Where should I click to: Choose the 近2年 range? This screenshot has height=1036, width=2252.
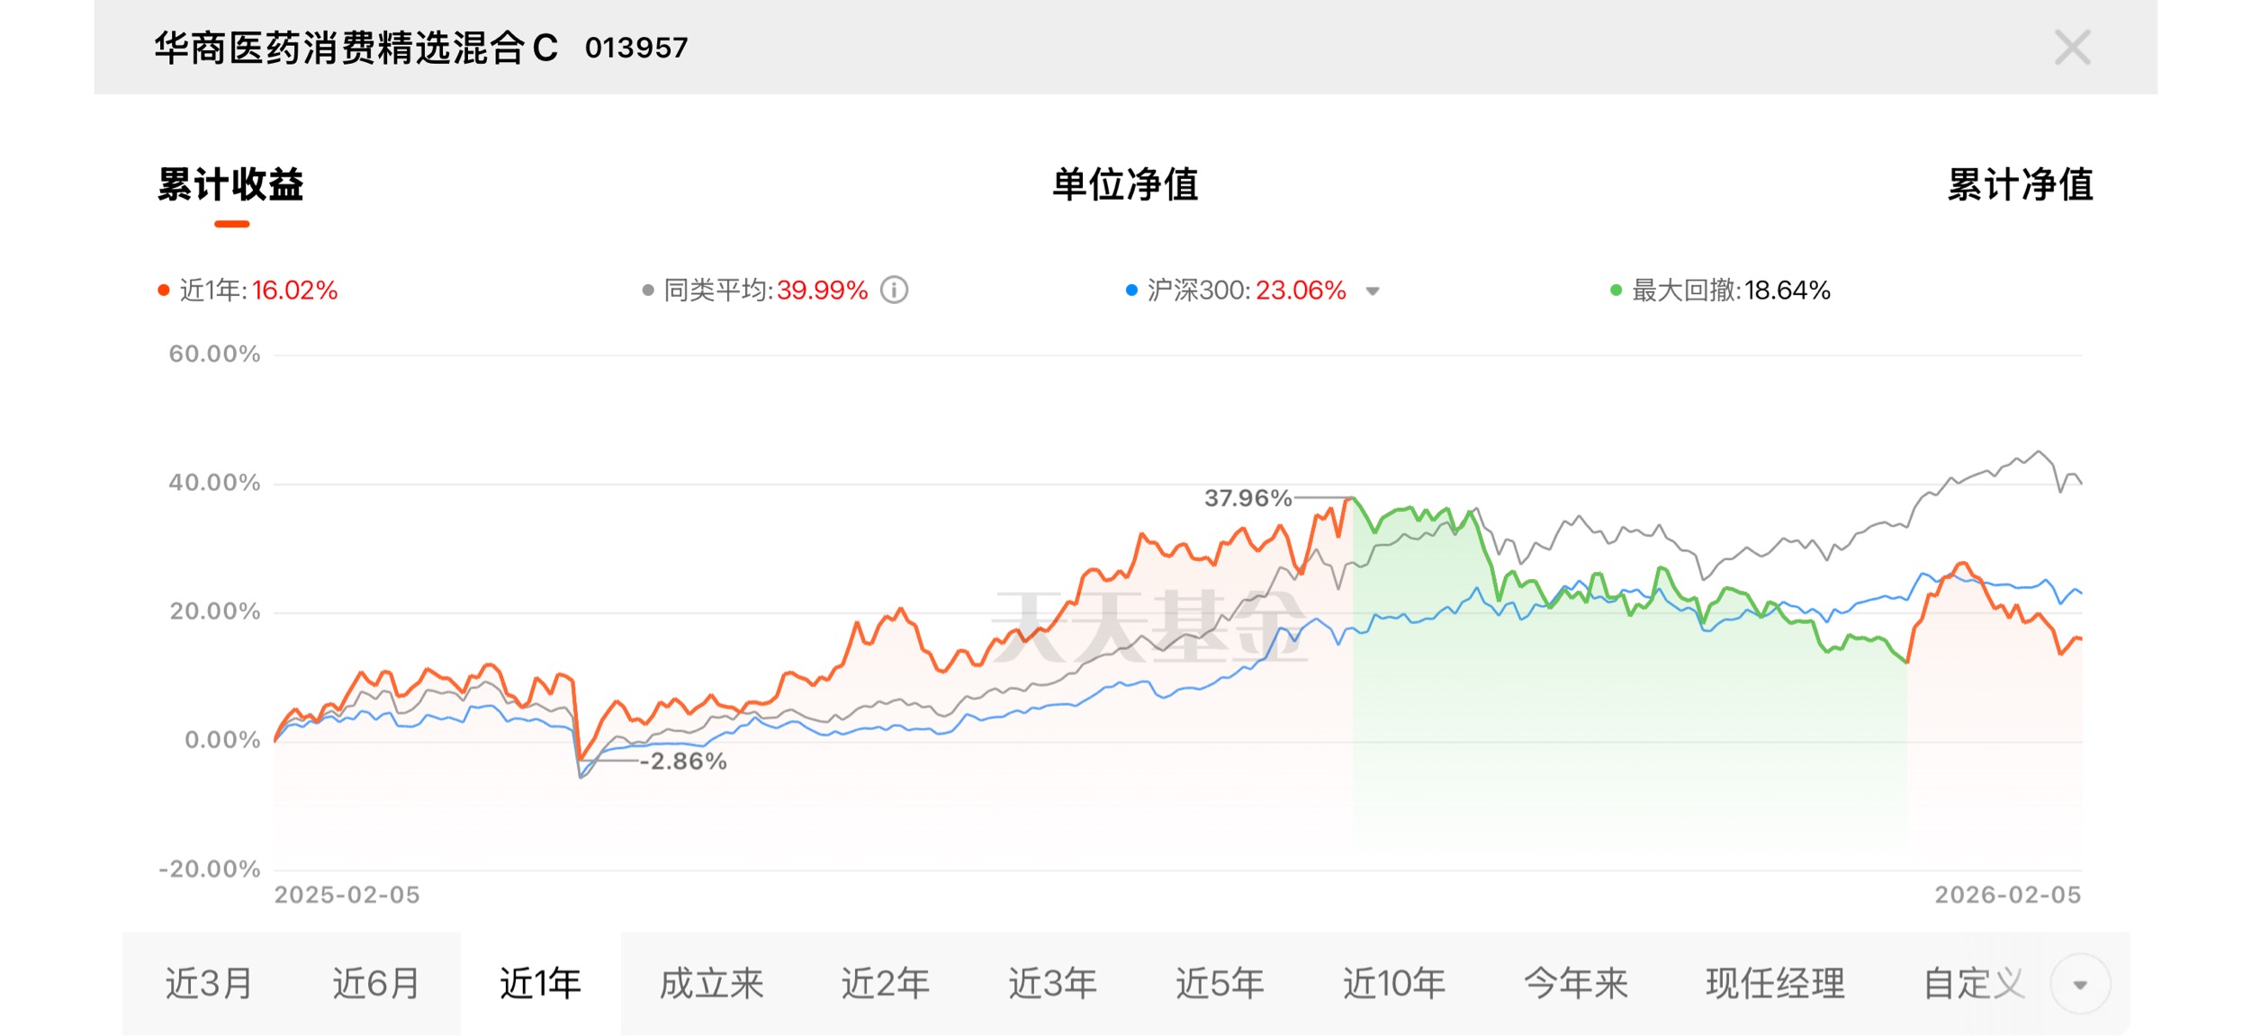tap(885, 984)
